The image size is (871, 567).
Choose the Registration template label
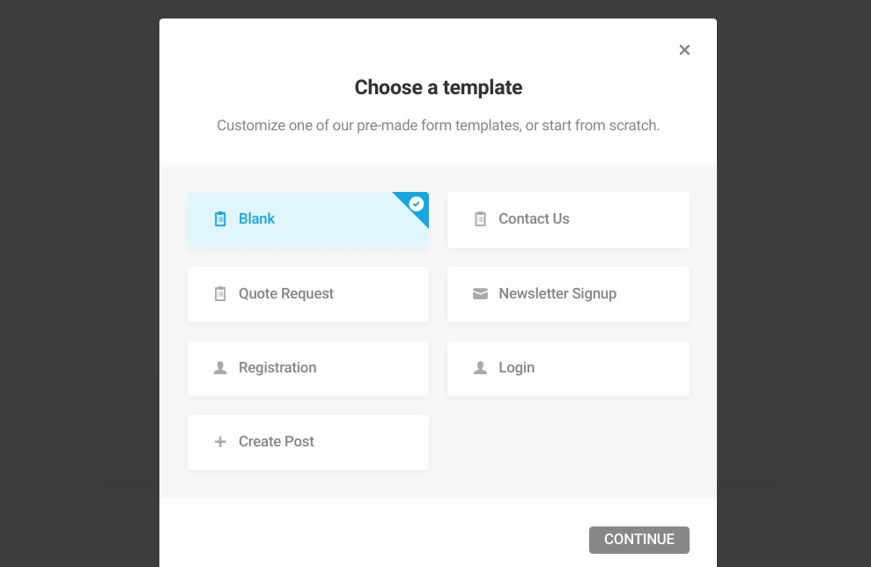(277, 368)
